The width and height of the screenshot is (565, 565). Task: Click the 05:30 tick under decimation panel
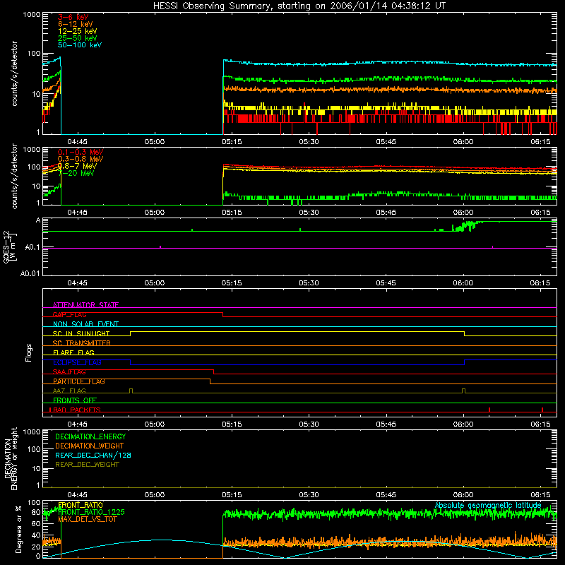[x=309, y=495]
